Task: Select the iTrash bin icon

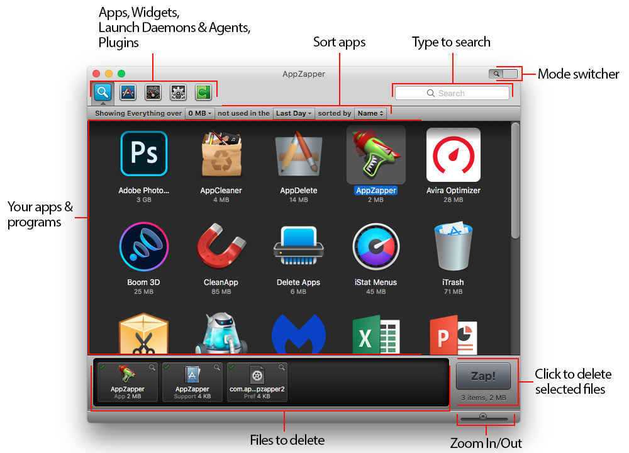Action: pos(454,245)
